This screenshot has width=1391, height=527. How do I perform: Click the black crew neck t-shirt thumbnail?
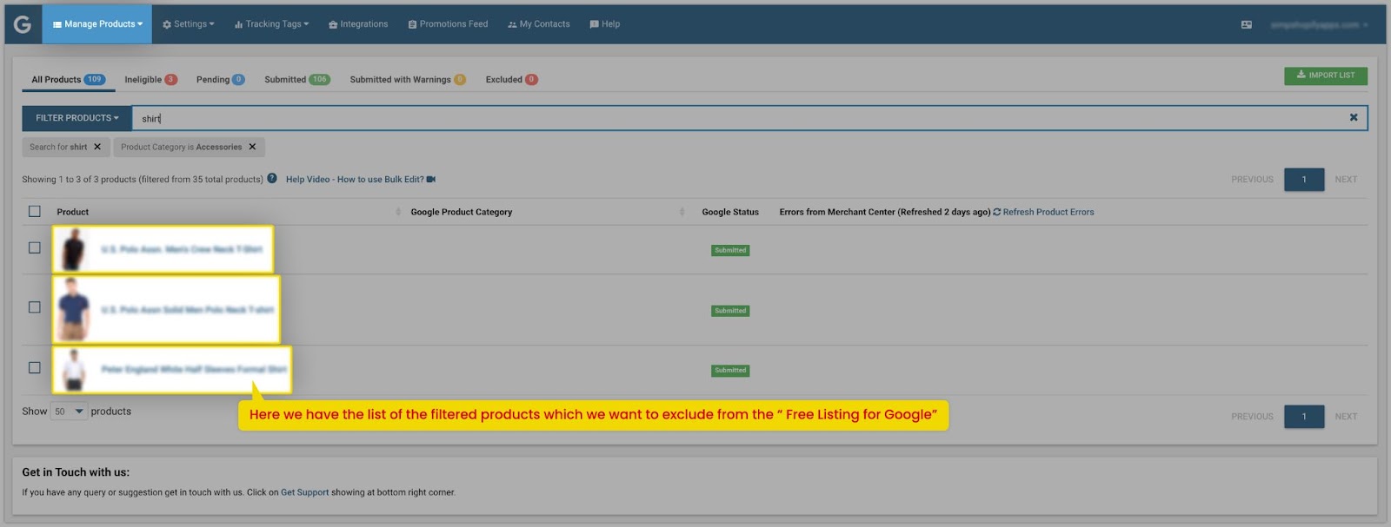75,250
